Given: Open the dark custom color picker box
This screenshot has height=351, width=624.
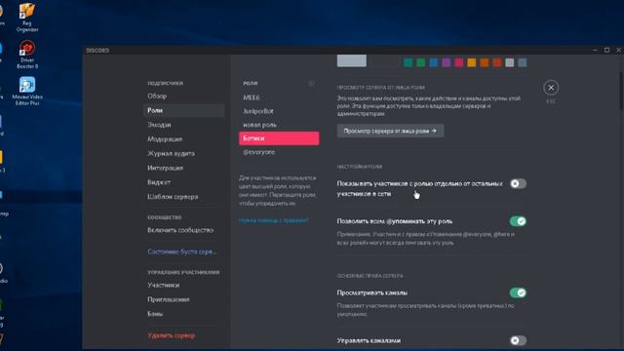Looking at the screenshot, I should click(385, 60).
